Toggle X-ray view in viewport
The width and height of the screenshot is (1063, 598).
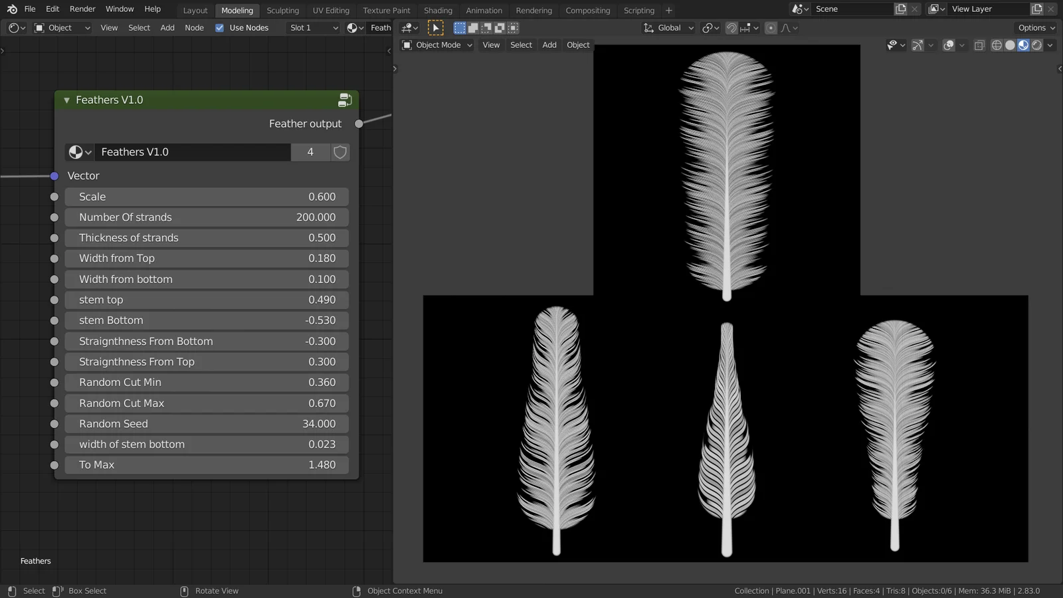pyautogui.click(x=979, y=45)
